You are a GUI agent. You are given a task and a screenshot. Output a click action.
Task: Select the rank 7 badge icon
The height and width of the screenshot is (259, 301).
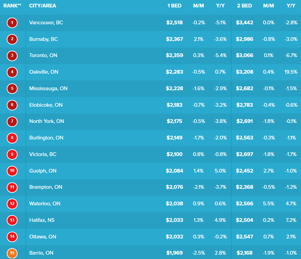coord(12,122)
